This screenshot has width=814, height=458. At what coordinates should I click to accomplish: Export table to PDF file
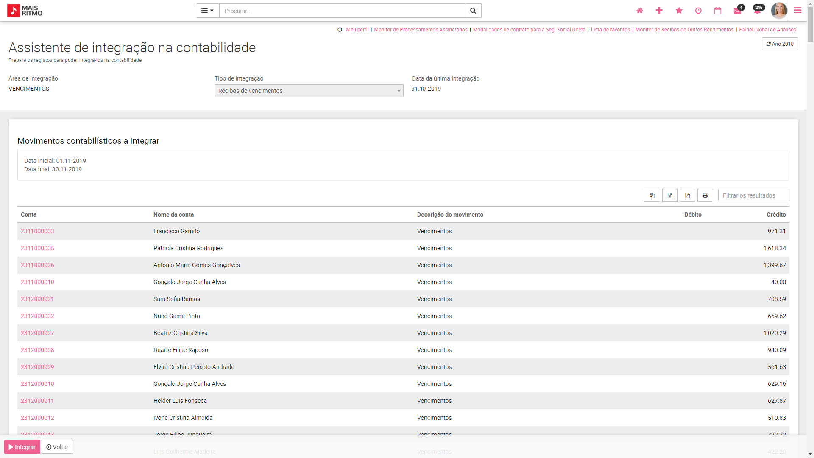coord(688,195)
